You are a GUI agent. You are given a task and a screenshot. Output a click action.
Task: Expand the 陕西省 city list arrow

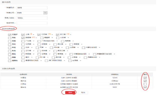coord(34,54)
